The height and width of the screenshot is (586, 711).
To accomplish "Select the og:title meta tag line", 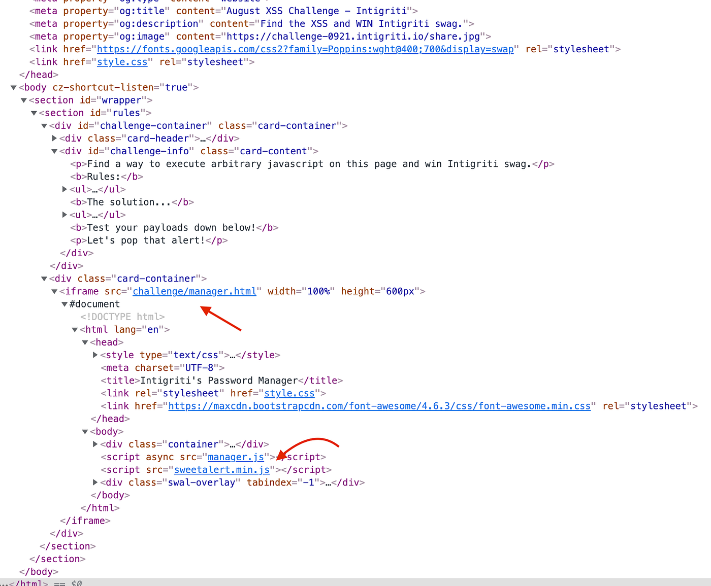I will [x=223, y=11].
